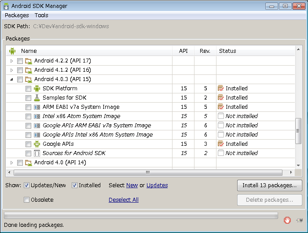Expand the Android 4.0 (API 14) node
The image size is (308, 233).
[x=12, y=163]
